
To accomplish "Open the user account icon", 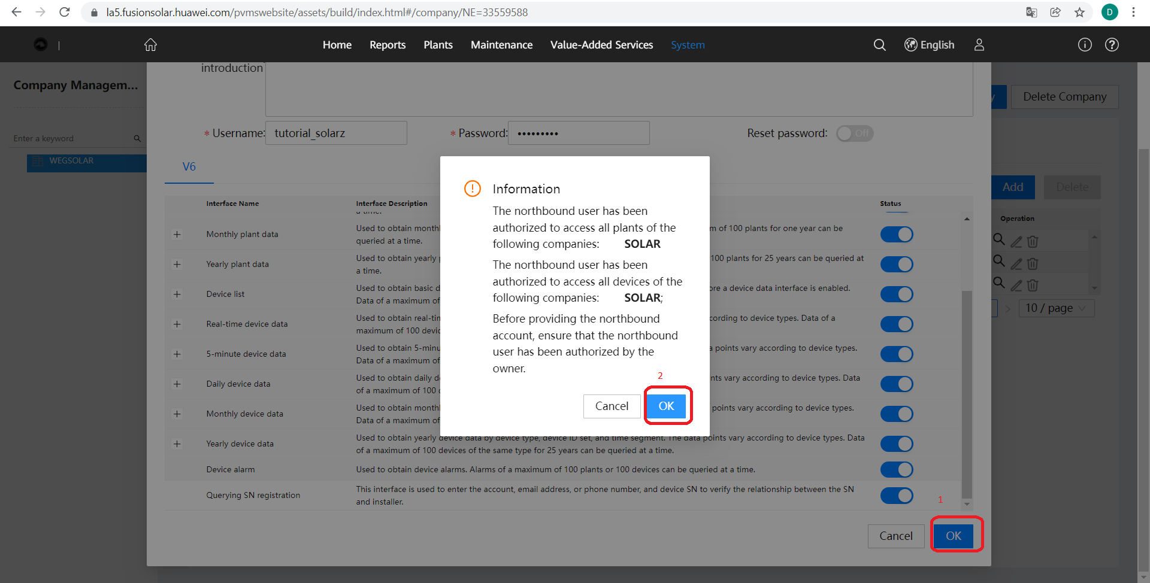I will coord(979,45).
